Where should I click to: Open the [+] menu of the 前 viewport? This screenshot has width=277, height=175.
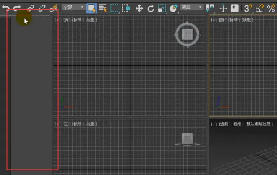(214, 20)
